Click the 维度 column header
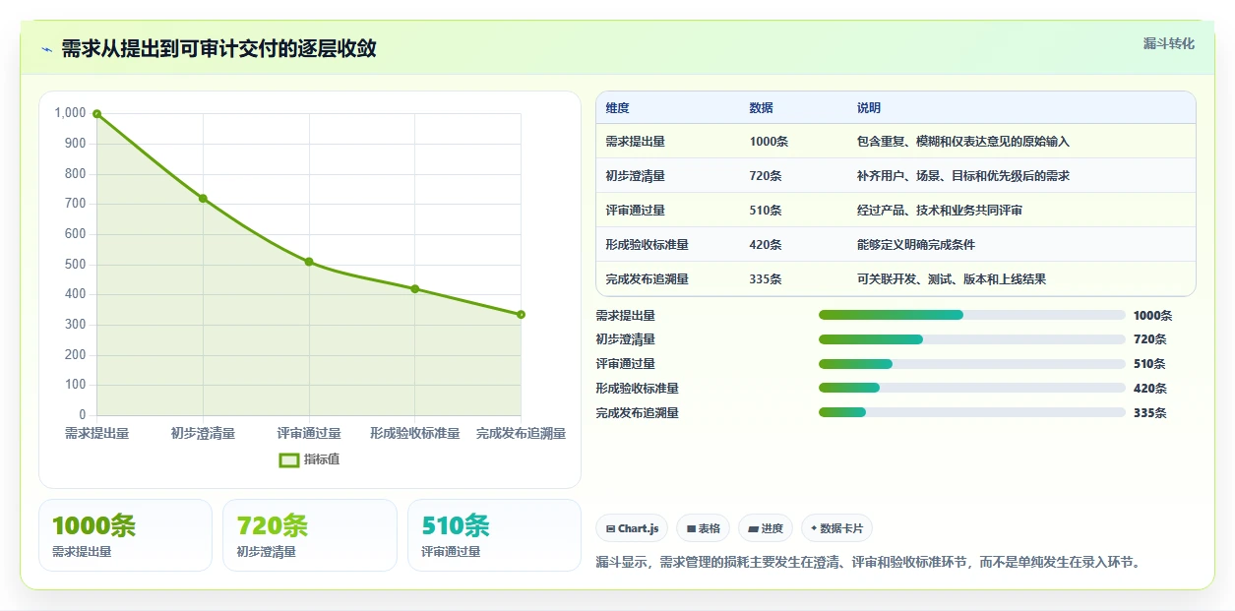This screenshot has width=1235, height=611. [x=618, y=108]
